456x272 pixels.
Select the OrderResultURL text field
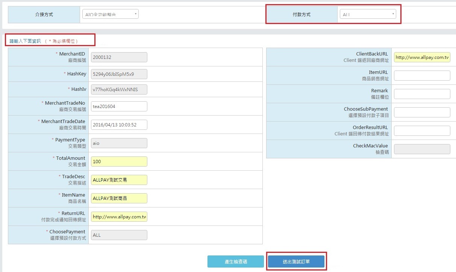click(422, 131)
